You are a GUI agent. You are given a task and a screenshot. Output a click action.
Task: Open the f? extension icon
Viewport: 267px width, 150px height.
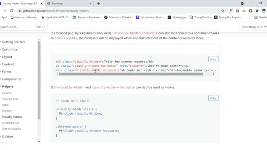(x=231, y=11)
